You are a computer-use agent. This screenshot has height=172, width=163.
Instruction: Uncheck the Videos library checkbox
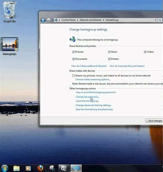145,52
